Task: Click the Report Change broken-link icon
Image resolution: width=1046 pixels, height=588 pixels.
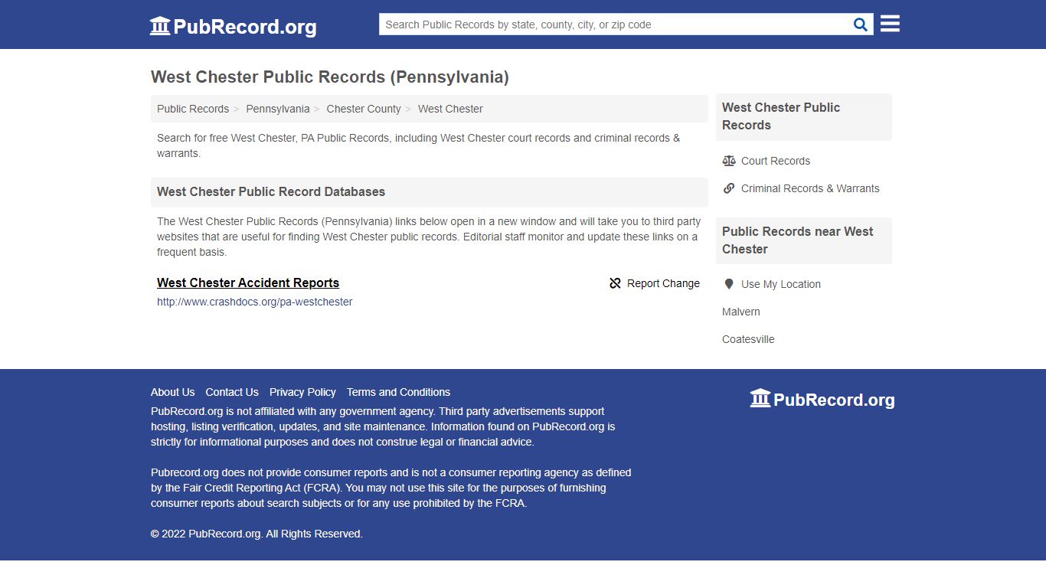Action: click(615, 283)
